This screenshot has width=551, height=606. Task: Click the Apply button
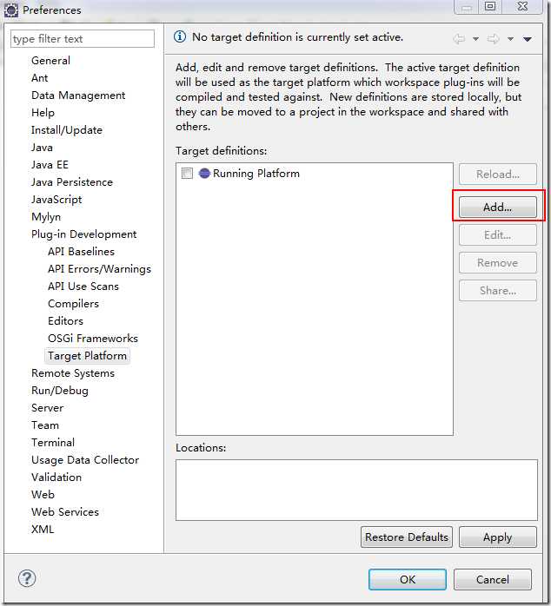(498, 537)
